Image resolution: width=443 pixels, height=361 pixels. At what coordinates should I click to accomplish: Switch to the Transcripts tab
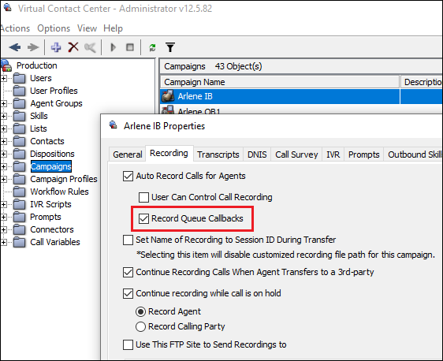(218, 154)
